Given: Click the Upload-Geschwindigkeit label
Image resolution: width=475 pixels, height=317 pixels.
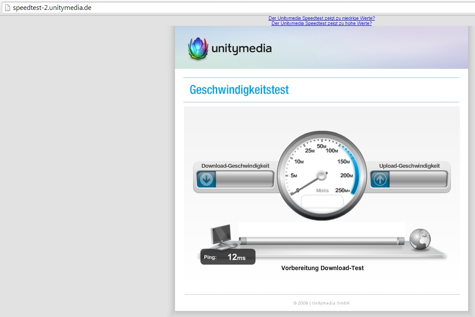Looking at the screenshot, I should pyautogui.click(x=409, y=166).
